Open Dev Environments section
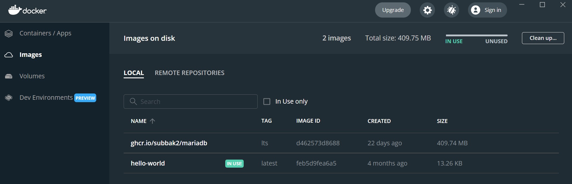The height and width of the screenshot is (184, 572). click(x=46, y=98)
